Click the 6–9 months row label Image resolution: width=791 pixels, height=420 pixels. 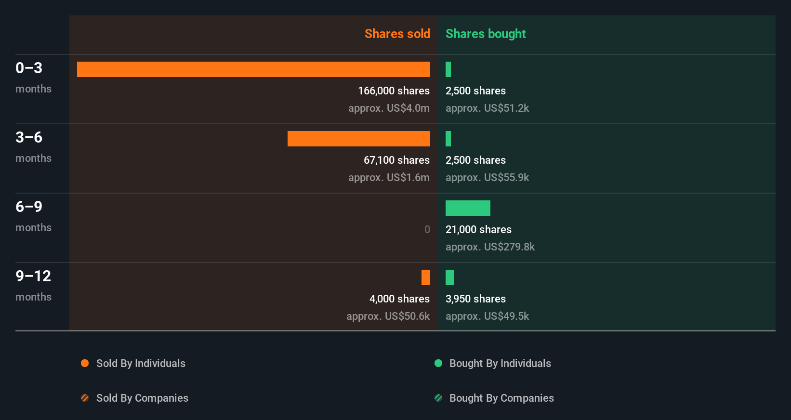(33, 216)
